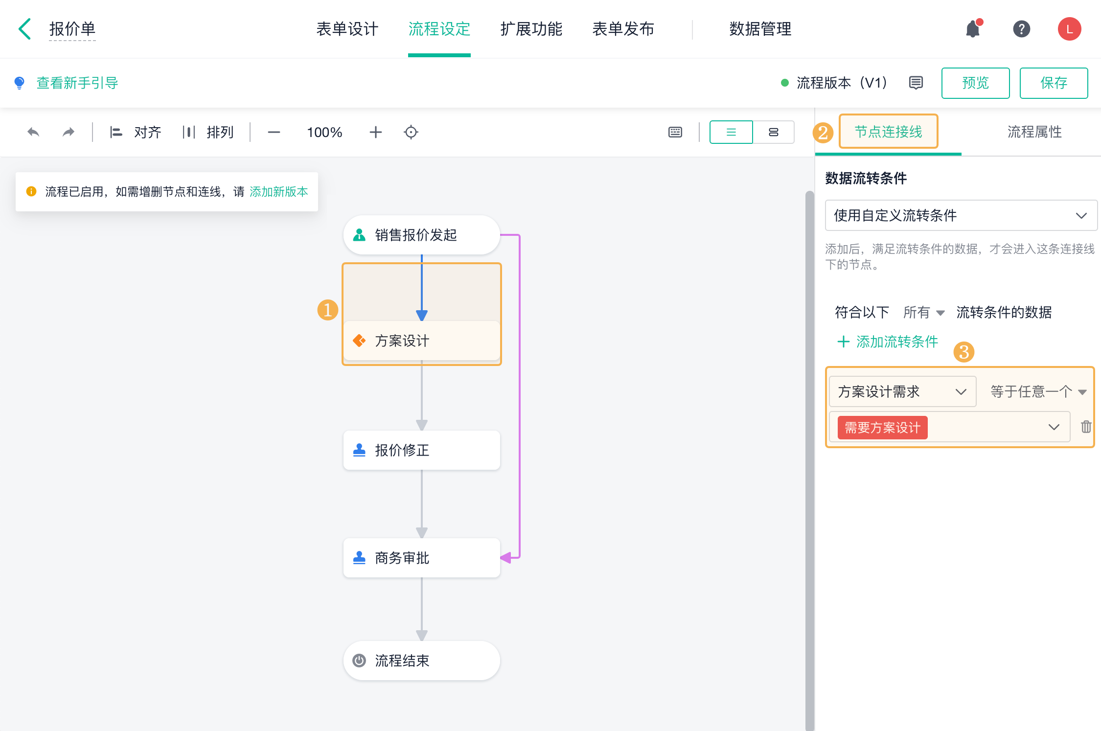This screenshot has width=1101, height=731.
Task: Click the zoom out minus icon
Action: (274, 132)
